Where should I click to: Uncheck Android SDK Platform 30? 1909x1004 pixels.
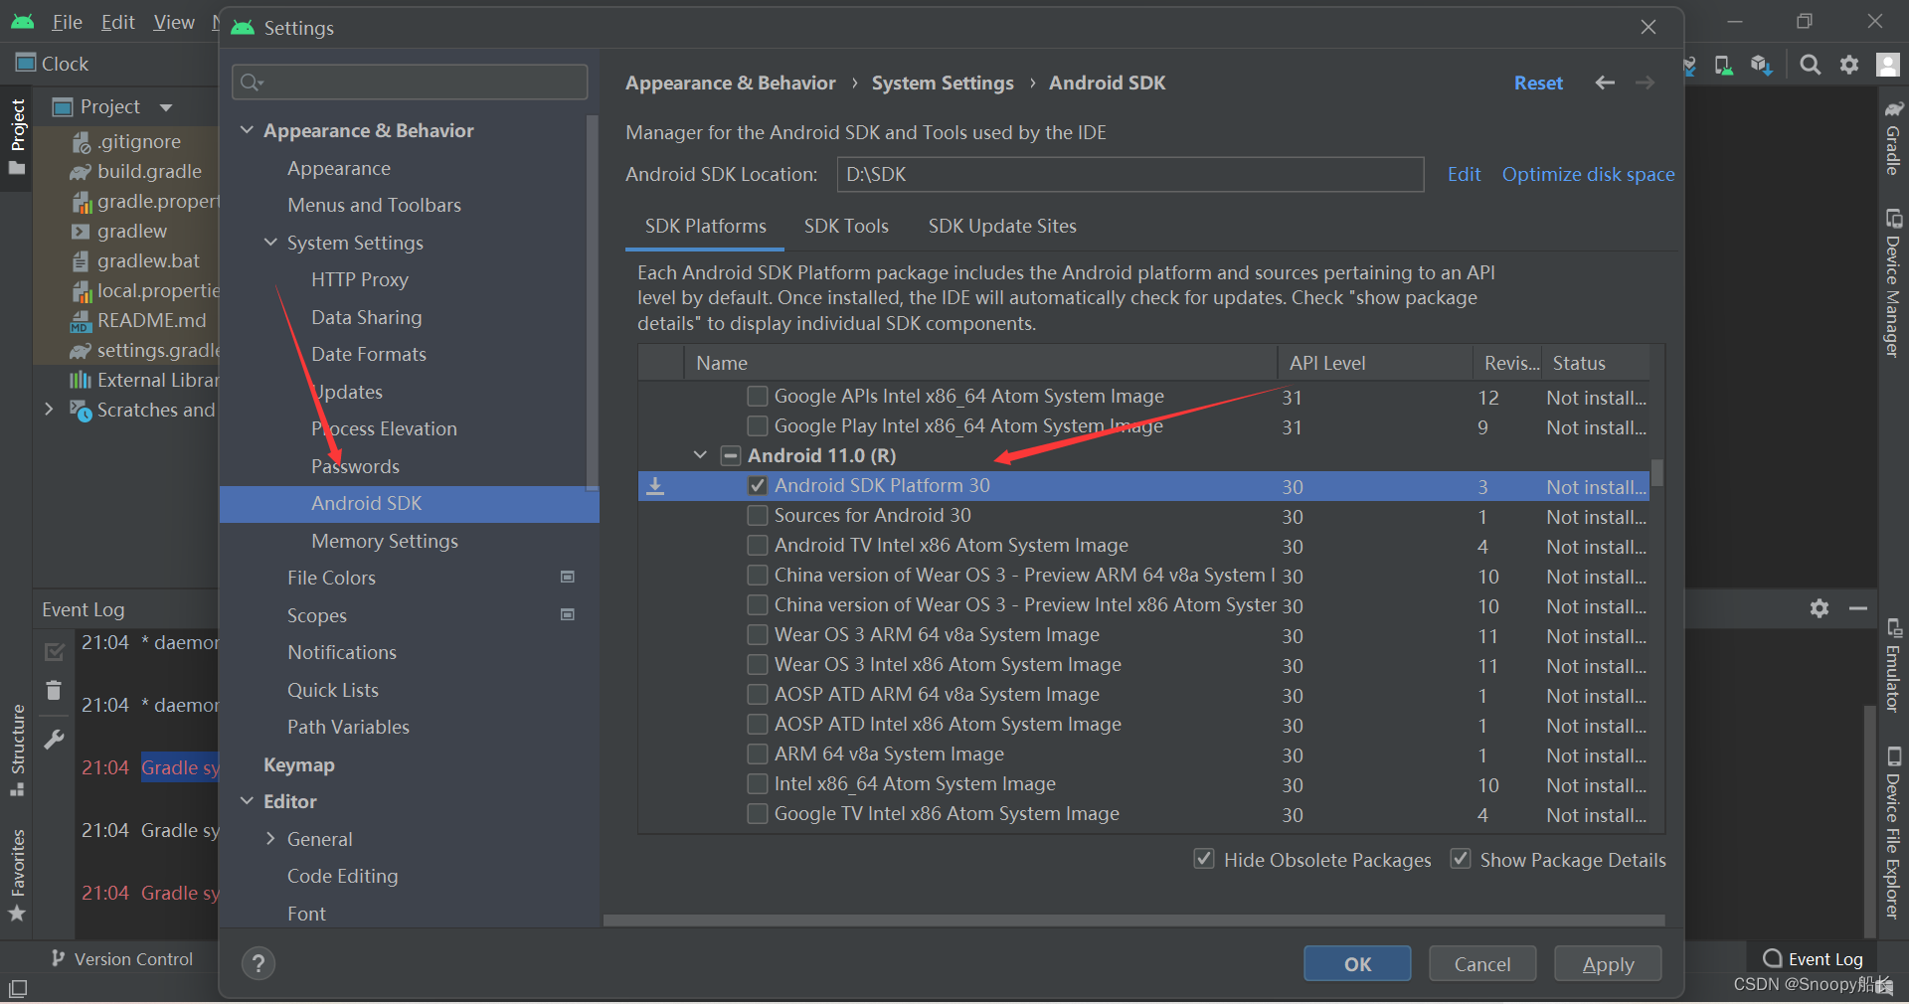(x=758, y=486)
